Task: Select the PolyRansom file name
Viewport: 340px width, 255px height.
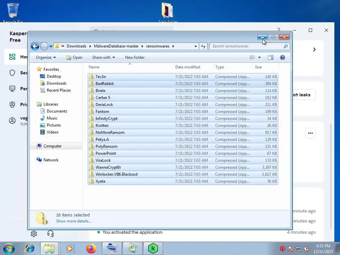Action: (x=107, y=146)
